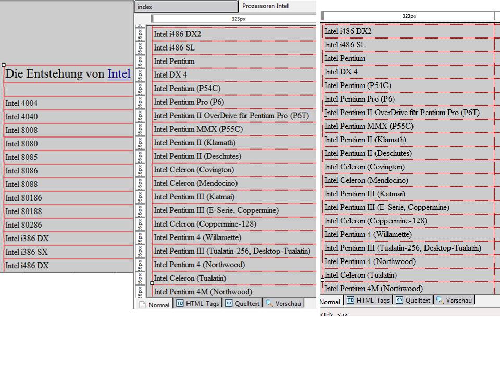Click "Intel i486 DX2" in the middle editor pane

point(177,34)
